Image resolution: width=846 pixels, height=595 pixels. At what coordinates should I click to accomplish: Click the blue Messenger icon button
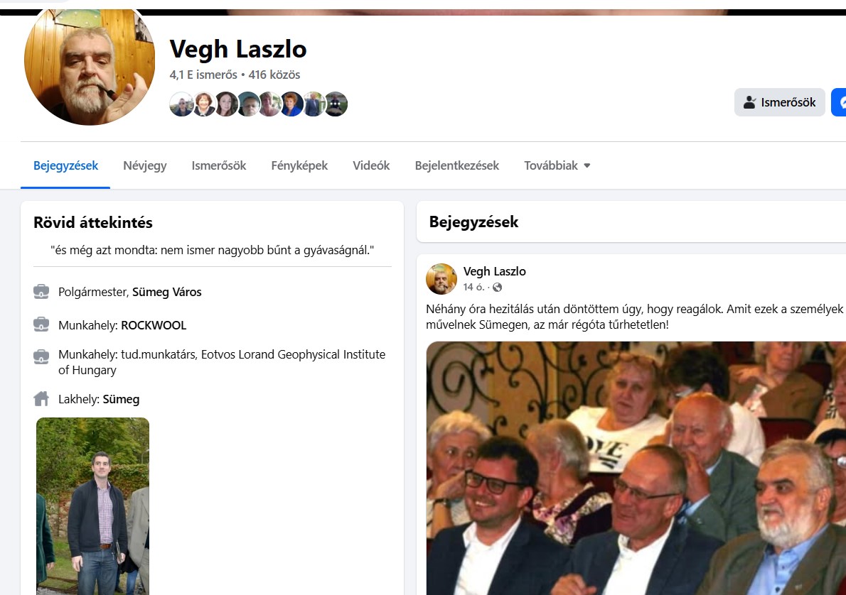(839, 102)
